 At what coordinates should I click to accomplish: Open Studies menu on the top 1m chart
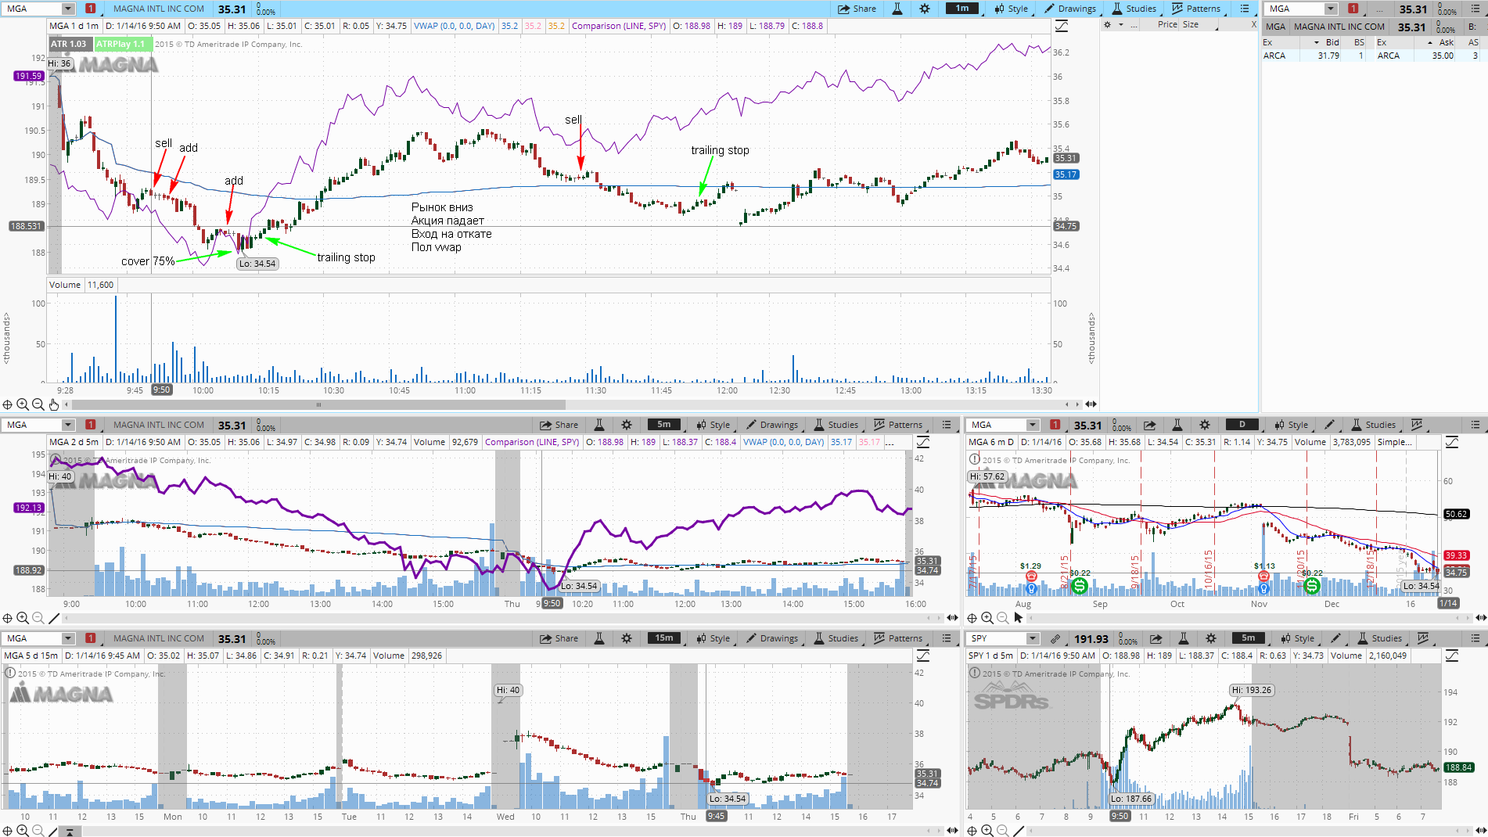[x=1134, y=9]
